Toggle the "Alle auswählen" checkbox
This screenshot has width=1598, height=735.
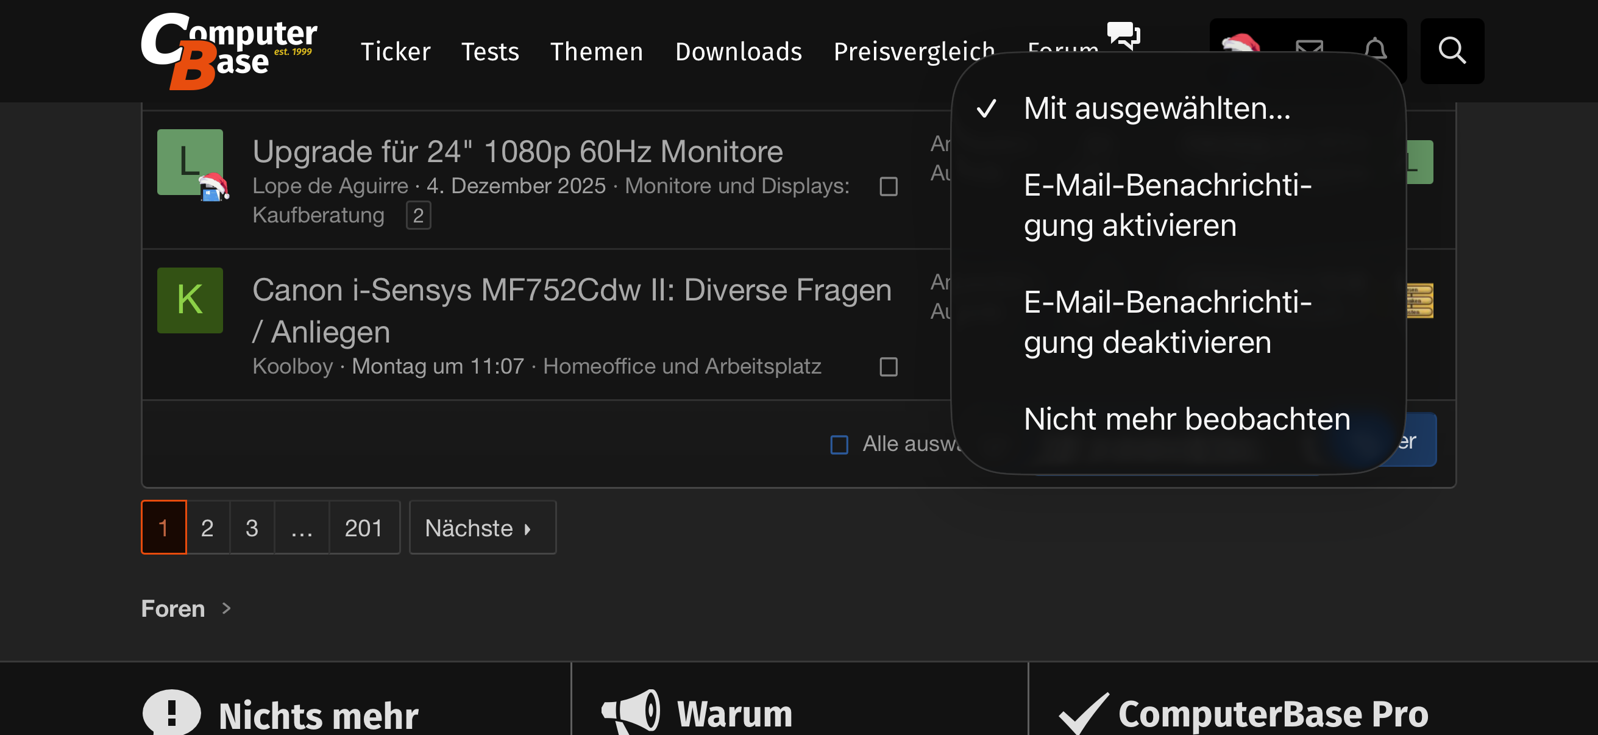click(x=839, y=444)
